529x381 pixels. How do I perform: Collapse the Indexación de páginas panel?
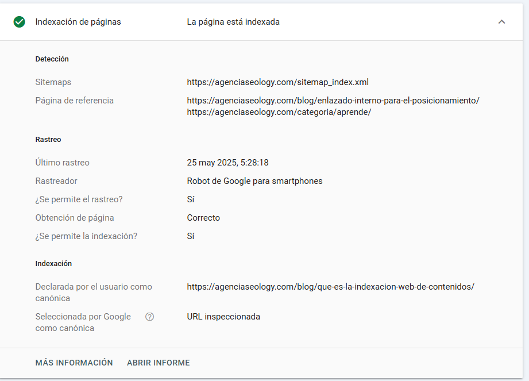point(501,22)
